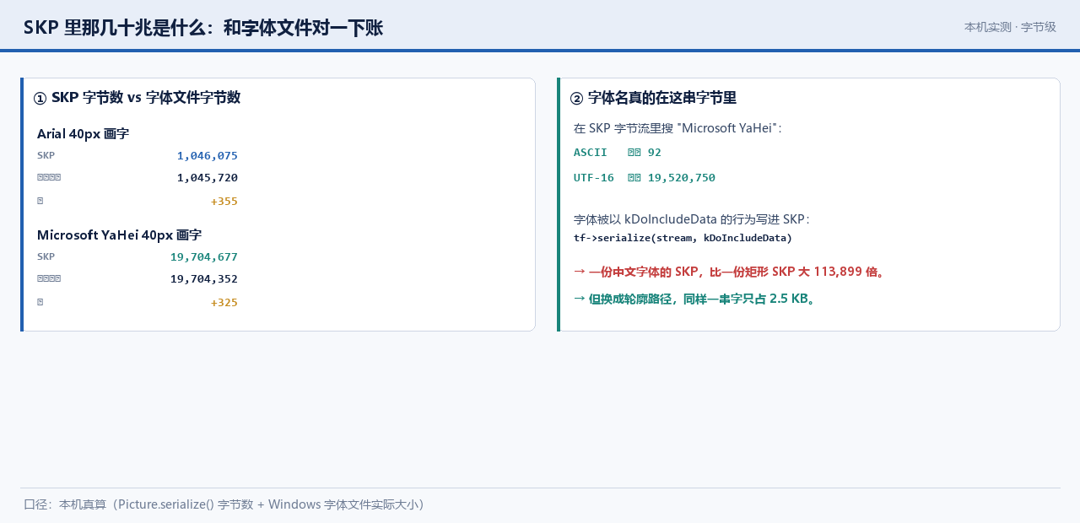
Task: Select the difference value +325
Action: [x=224, y=302]
